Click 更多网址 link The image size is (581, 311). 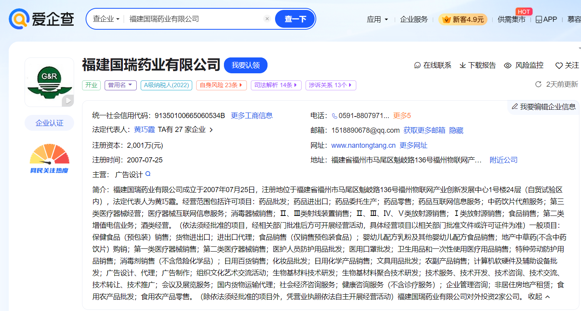coord(413,145)
